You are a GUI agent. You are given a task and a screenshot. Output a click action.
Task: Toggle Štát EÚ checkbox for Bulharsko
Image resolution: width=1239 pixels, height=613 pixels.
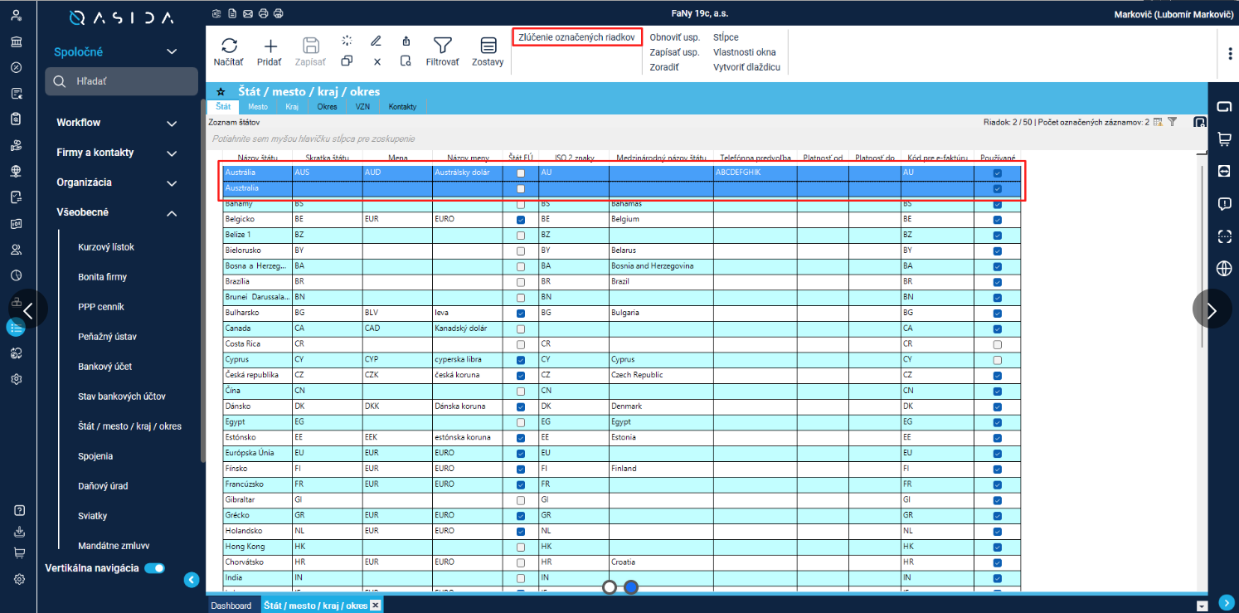pos(521,314)
